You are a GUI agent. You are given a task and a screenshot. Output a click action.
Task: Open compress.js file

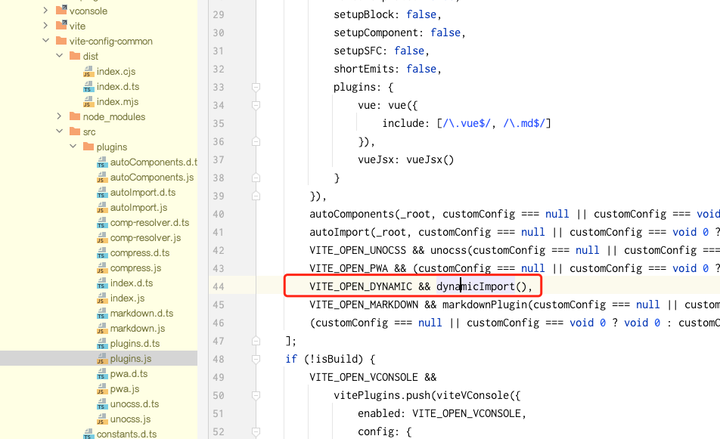click(x=136, y=268)
